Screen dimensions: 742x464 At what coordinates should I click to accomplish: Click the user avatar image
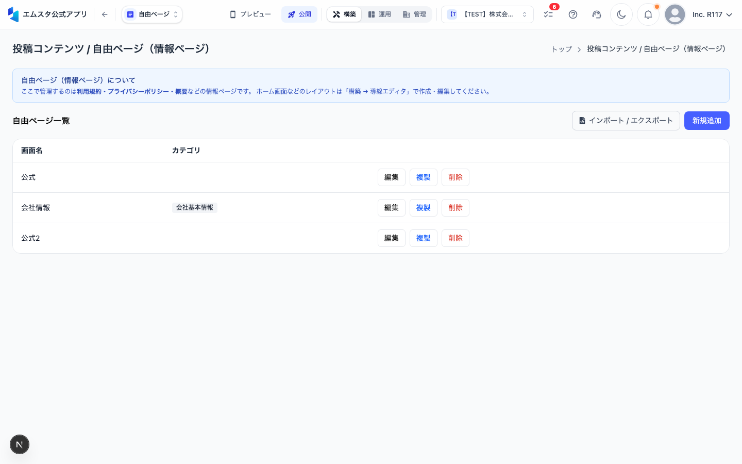(675, 14)
